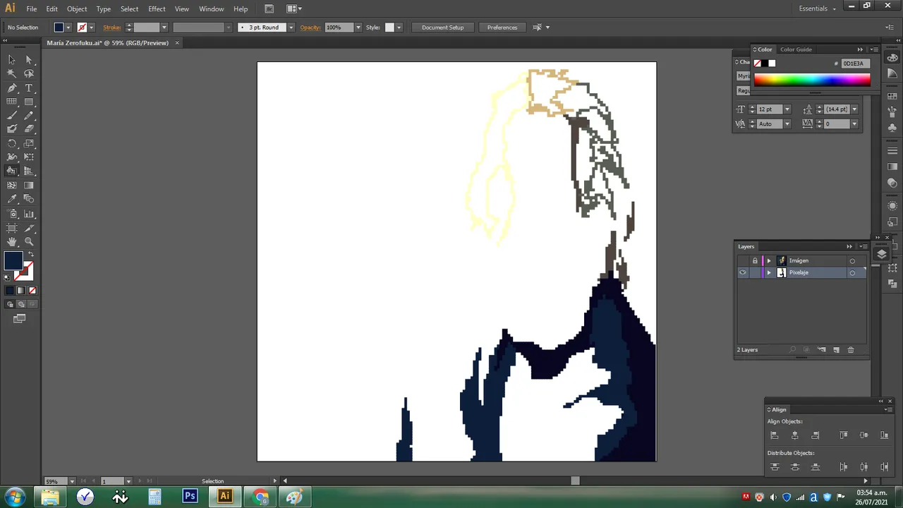
Task: Set paint mode to Color in toolbox
Action: point(10,290)
